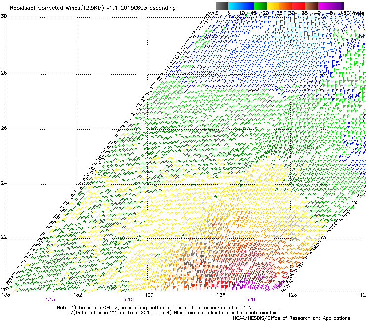The height and width of the screenshot is (321, 366).
Task: Click the longitude label '-129'
Action: [x=147, y=295]
